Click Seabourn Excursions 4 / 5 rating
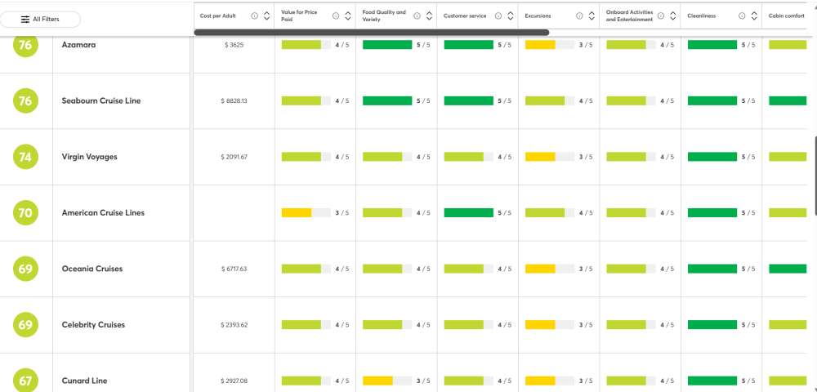The height and width of the screenshot is (392, 817). [x=586, y=101]
